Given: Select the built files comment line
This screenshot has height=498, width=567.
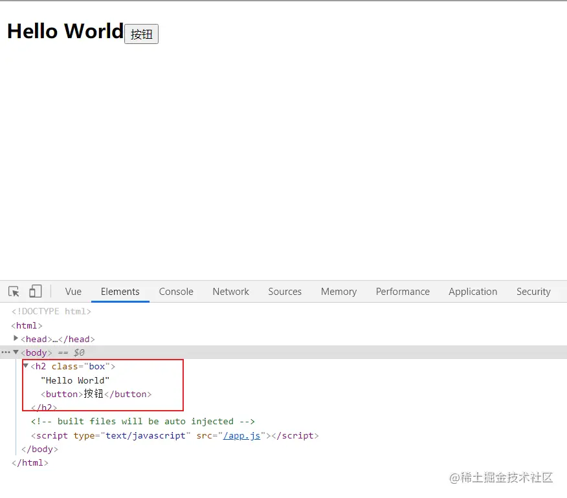Looking at the screenshot, I should tap(143, 422).
